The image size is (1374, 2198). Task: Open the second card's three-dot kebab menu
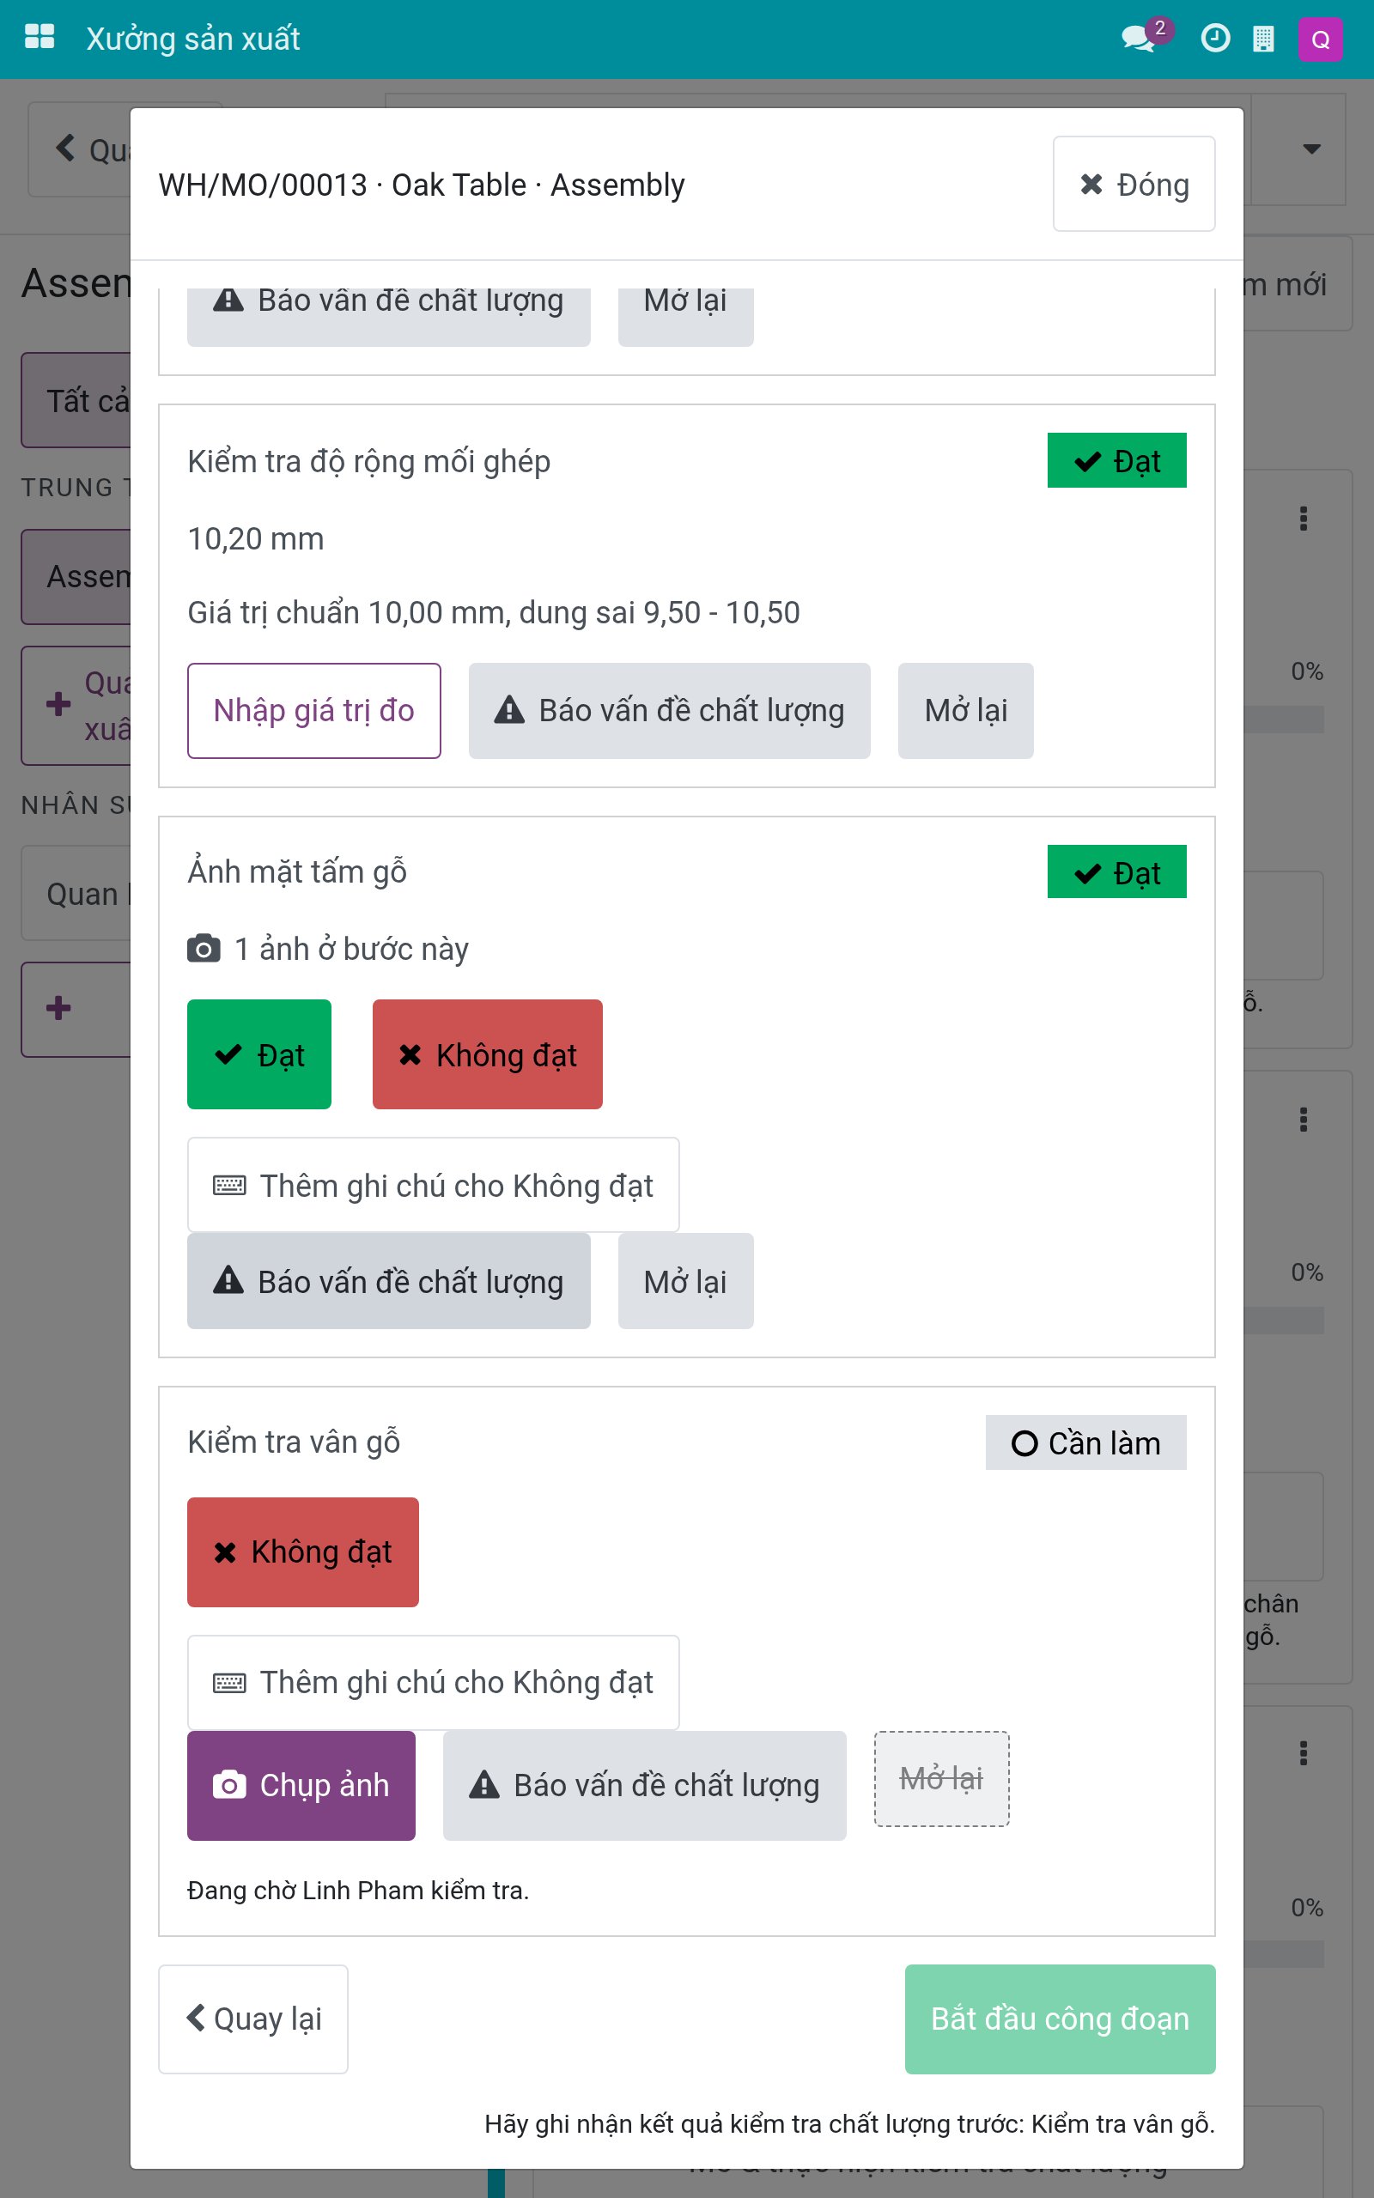[1303, 1119]
